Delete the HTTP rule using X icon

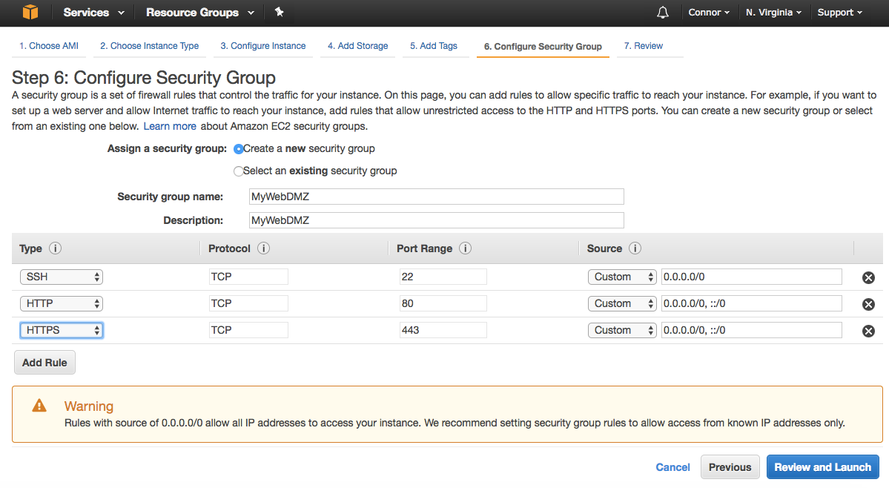click(868, 304)
